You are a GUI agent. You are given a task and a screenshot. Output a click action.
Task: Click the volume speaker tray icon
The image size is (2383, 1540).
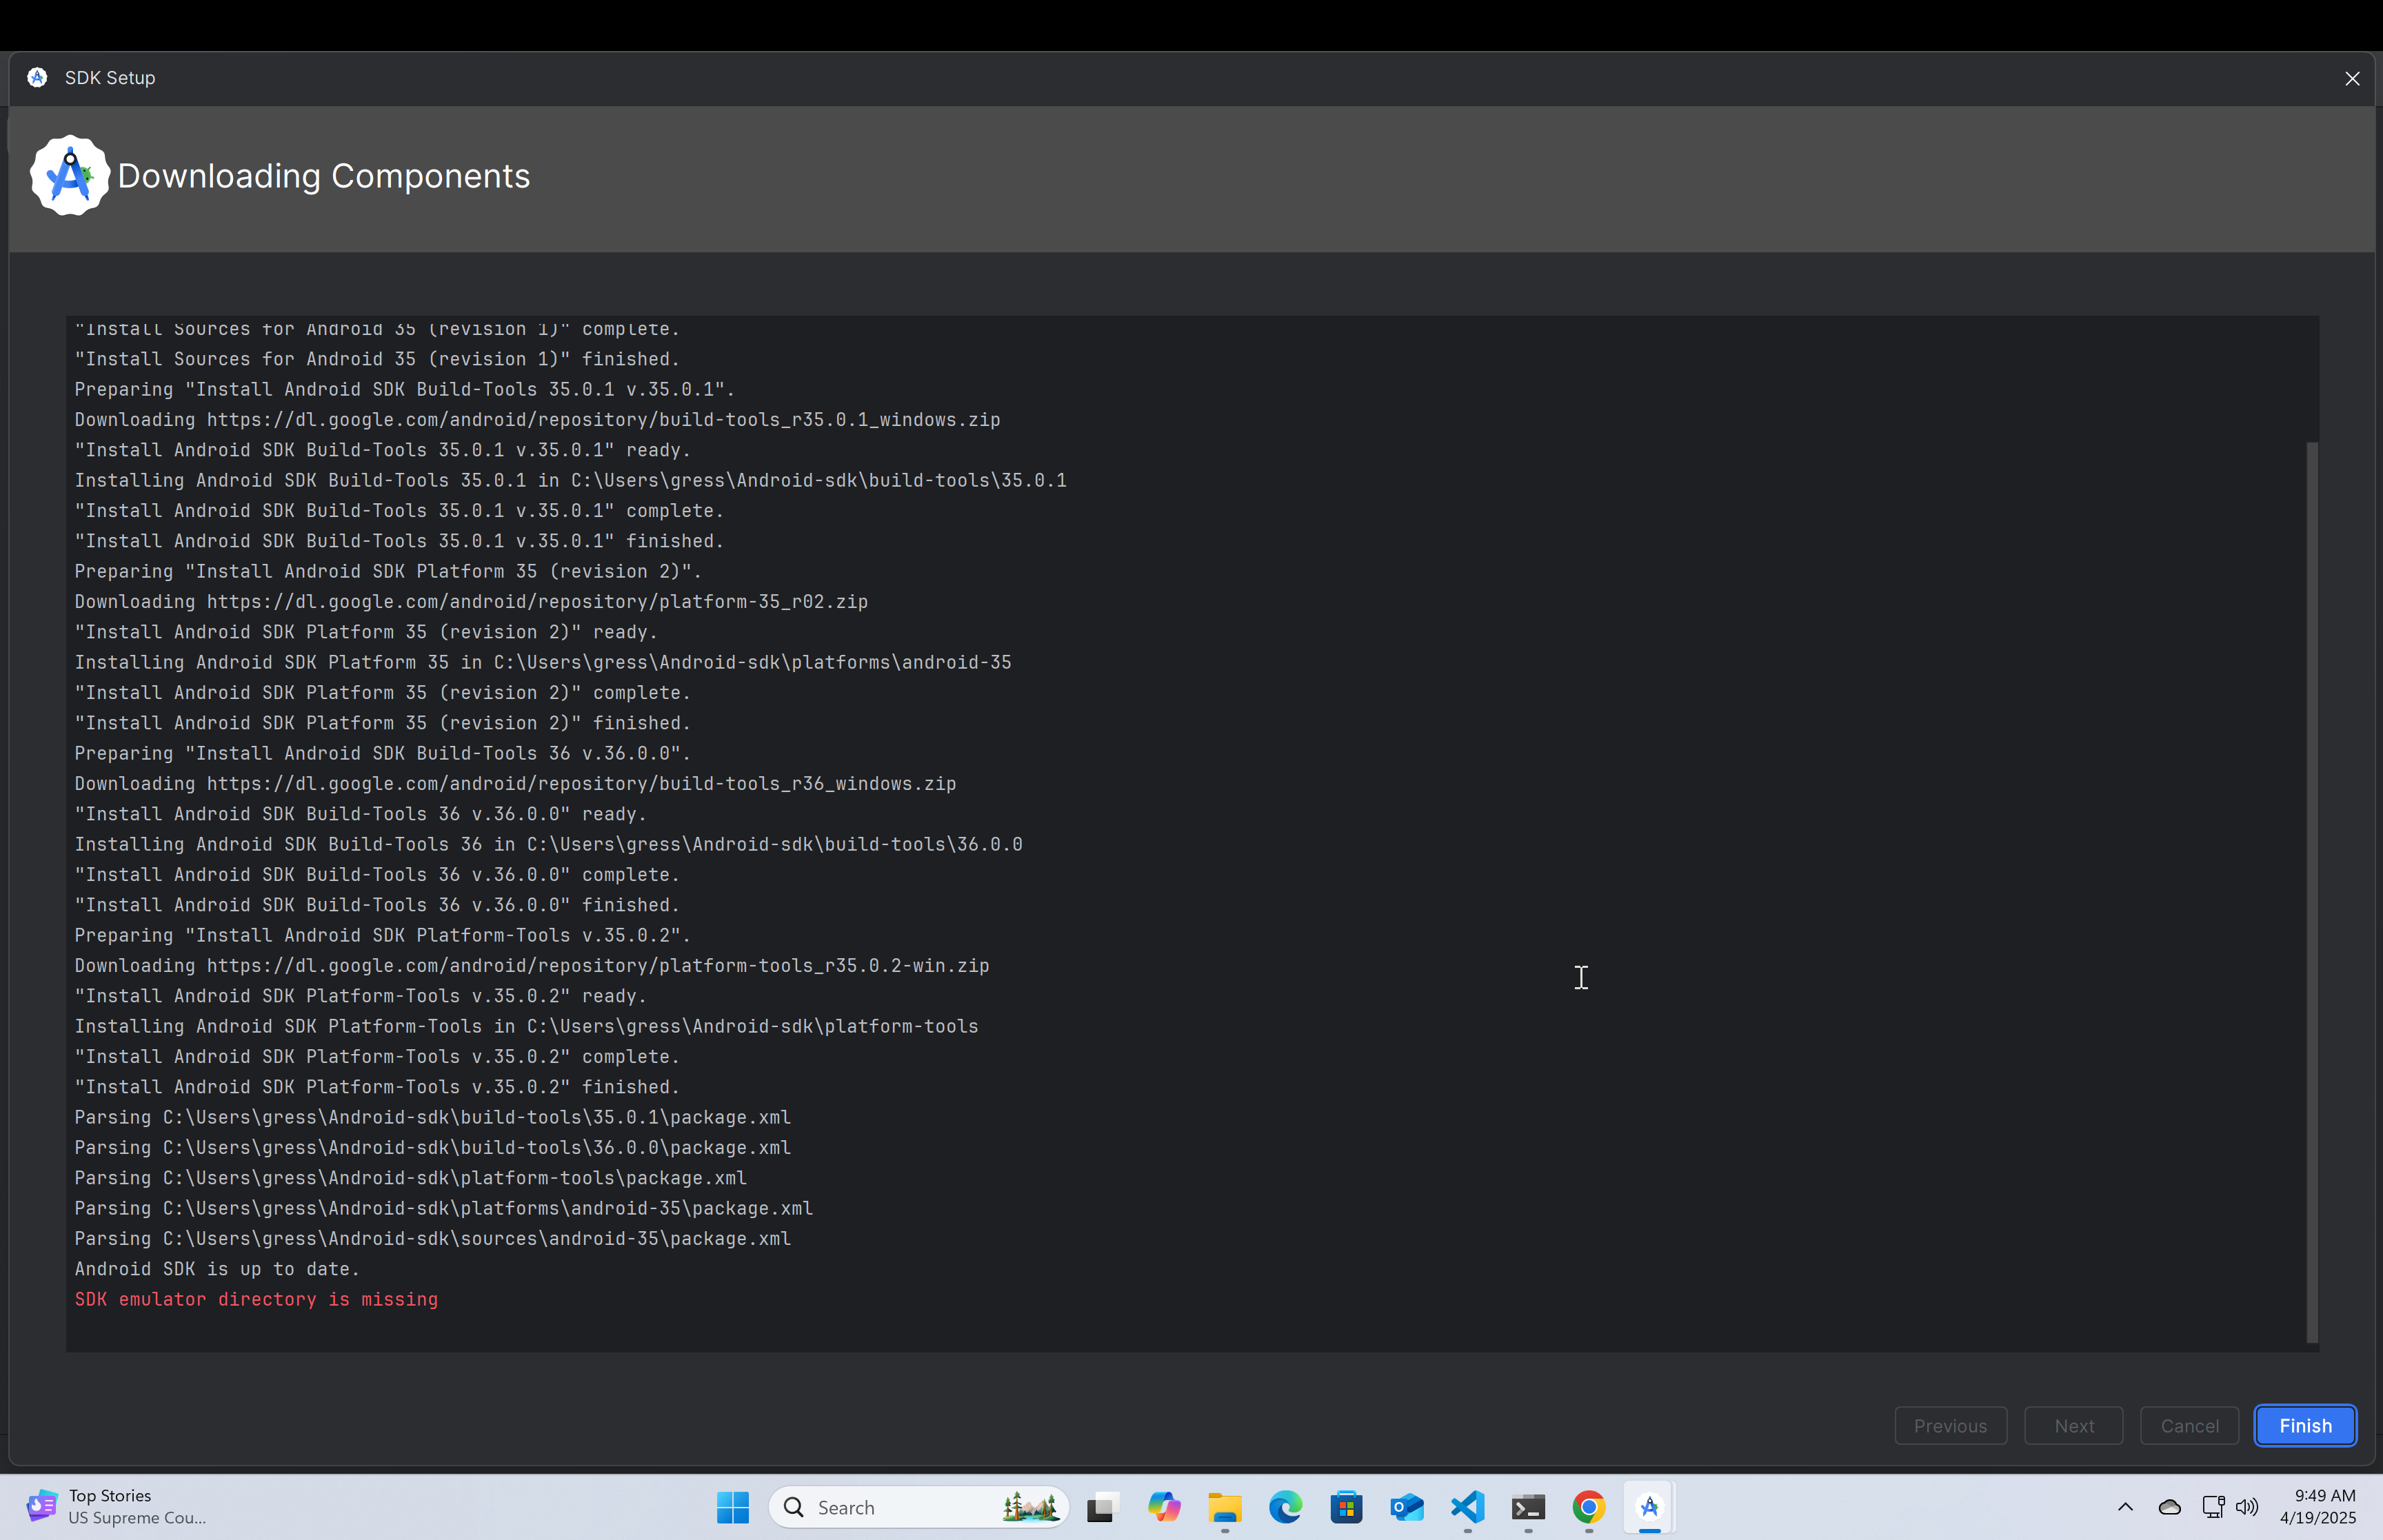(x=2247, y=1507)
